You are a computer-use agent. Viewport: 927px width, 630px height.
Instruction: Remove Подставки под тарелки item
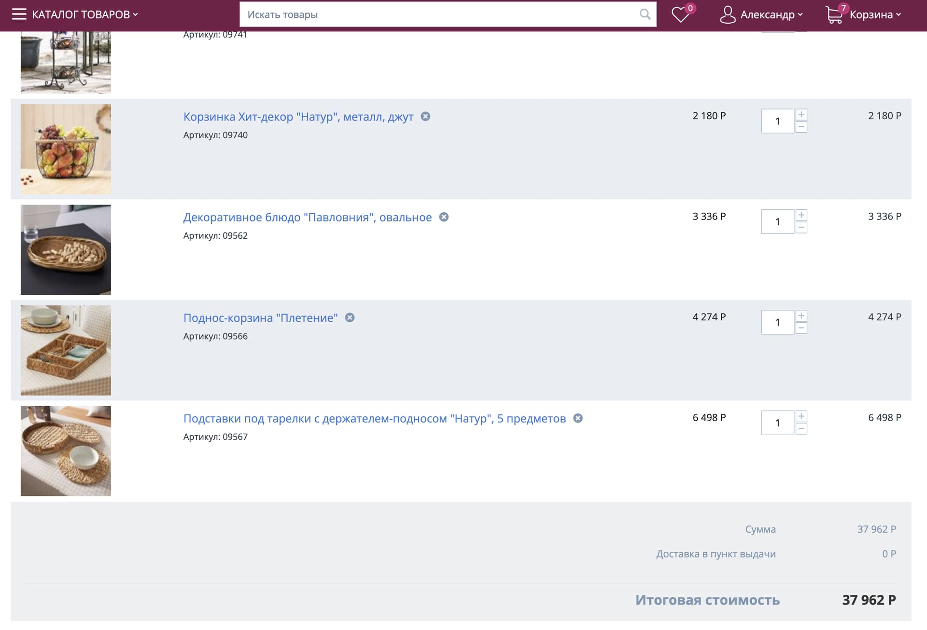[578, 418]
